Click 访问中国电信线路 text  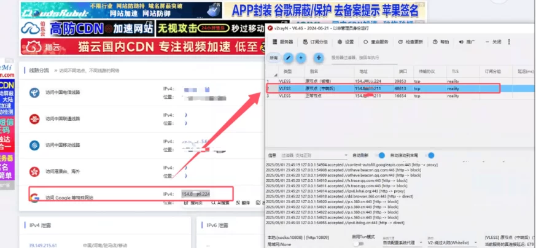click(x=63, y=93)
